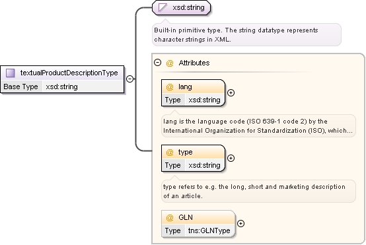366x245 pixels.
Task: Select the xsd:string base type box
Action: click(x=182, y=7)
